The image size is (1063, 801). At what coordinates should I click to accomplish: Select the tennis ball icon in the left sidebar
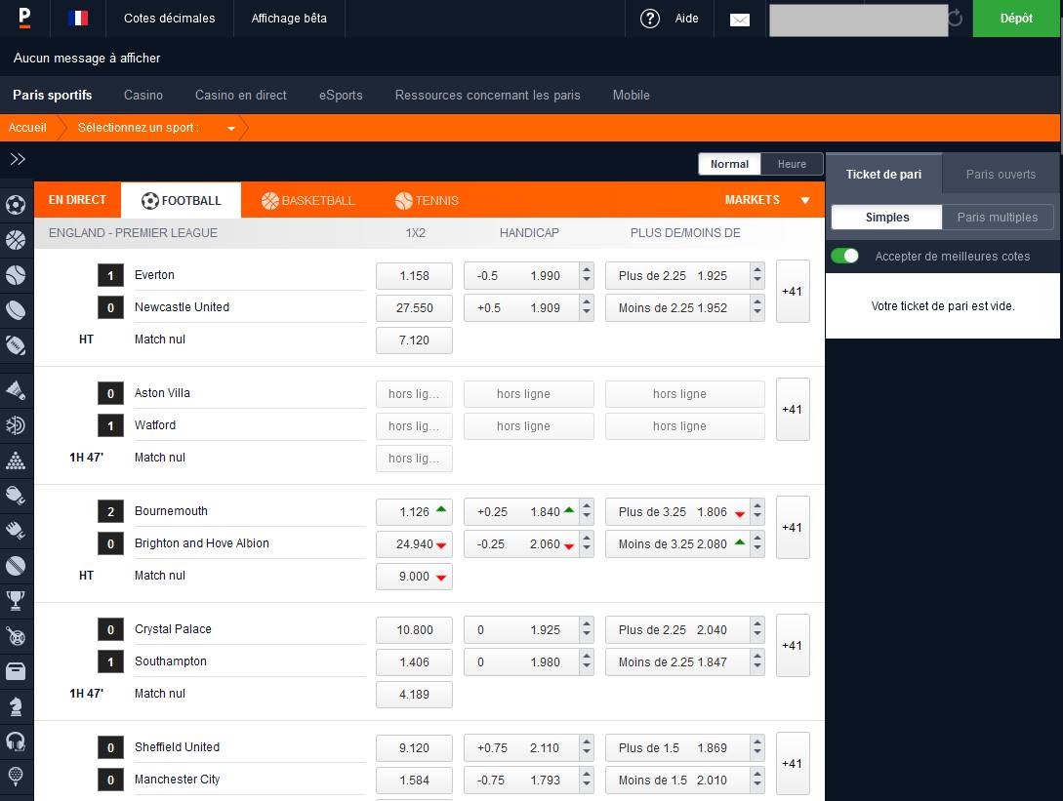tap(16, 274)
